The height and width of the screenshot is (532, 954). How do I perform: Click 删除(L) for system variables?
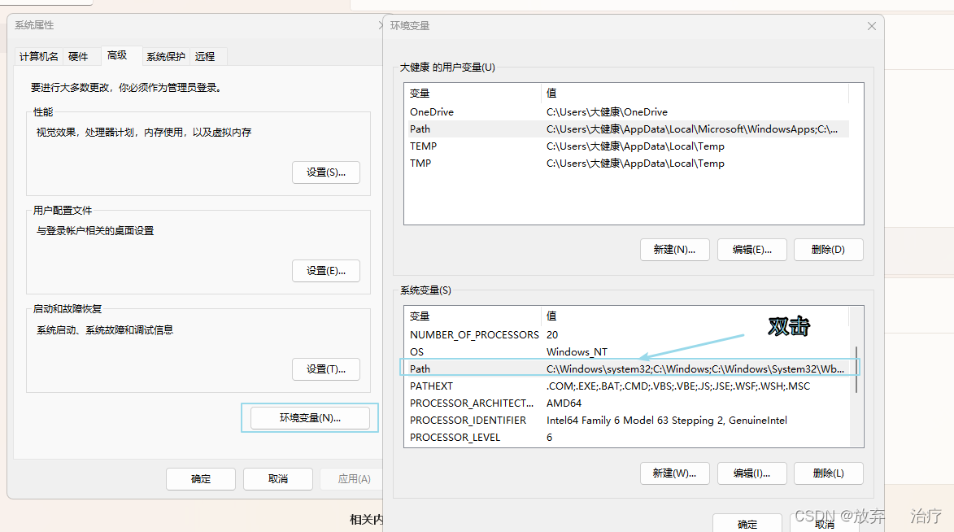coord(828,473)
